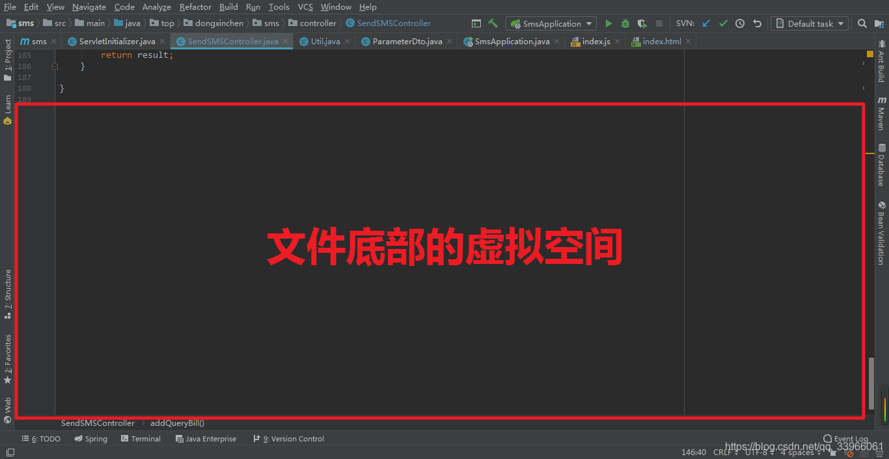The height and width of the screenshot is (459, 889).
Task: Open the project structure icon at toolbar end
Action: 879,23
